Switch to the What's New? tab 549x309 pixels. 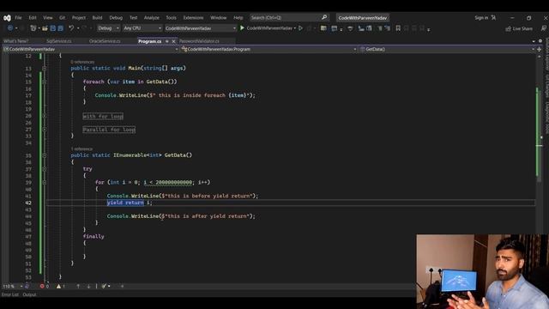[x=15, y=41]
